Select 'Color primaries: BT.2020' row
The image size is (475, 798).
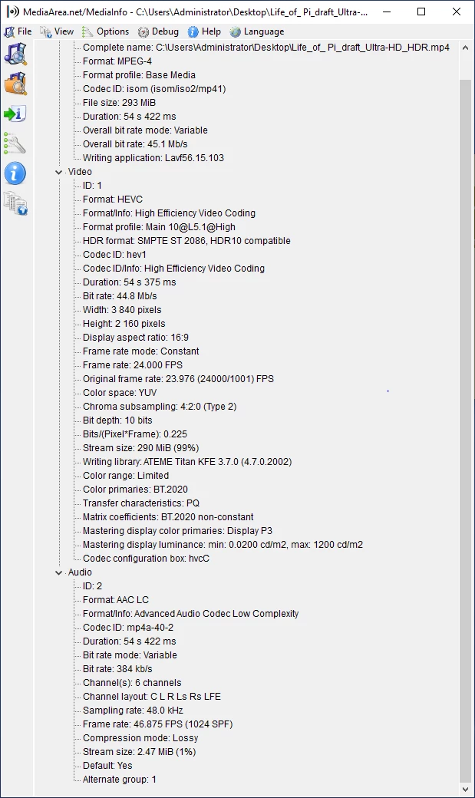(x=135, y=489)
